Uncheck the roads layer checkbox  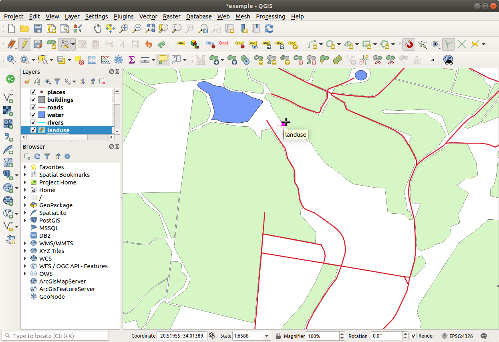point(33,107)
